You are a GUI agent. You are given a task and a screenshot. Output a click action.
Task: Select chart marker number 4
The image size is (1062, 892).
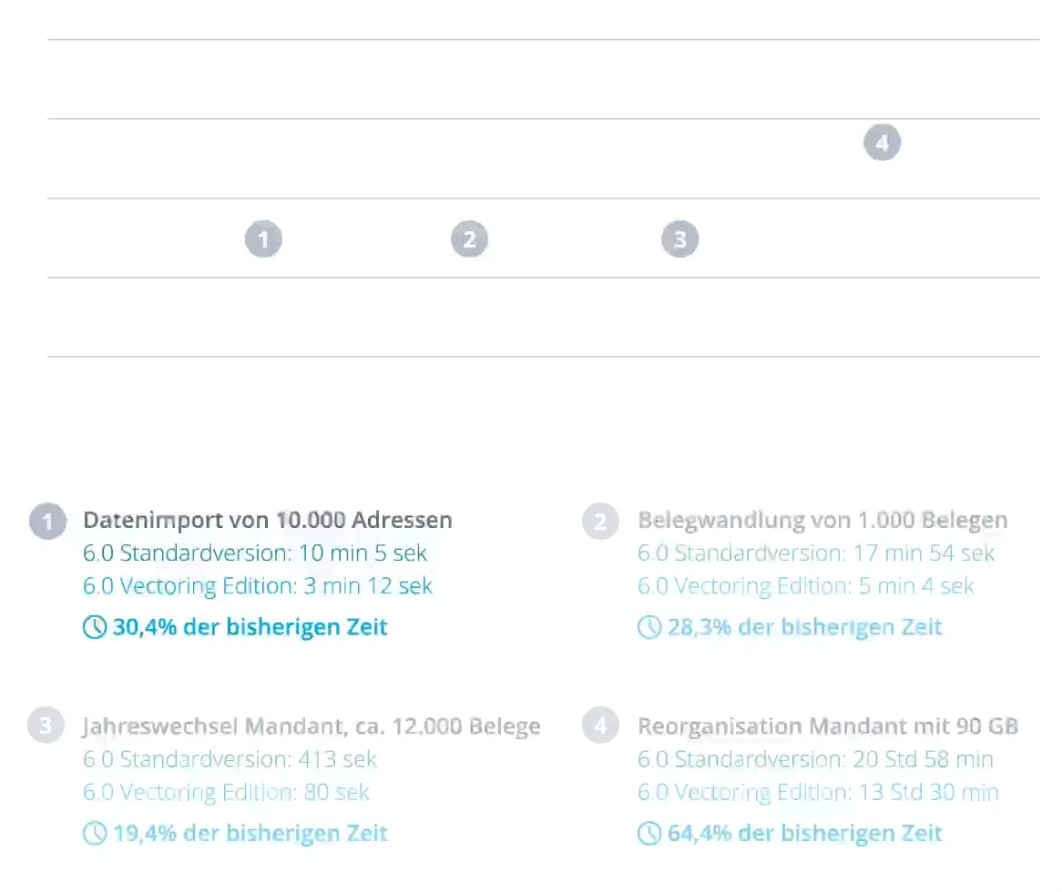[x=882, y=143]
